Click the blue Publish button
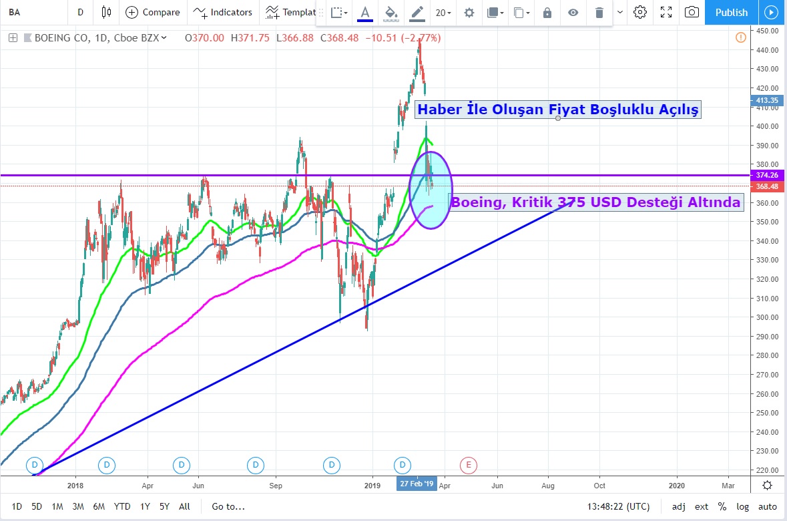Image resolution: width=787 pixels, height=521 pixels. click(732, 12)
